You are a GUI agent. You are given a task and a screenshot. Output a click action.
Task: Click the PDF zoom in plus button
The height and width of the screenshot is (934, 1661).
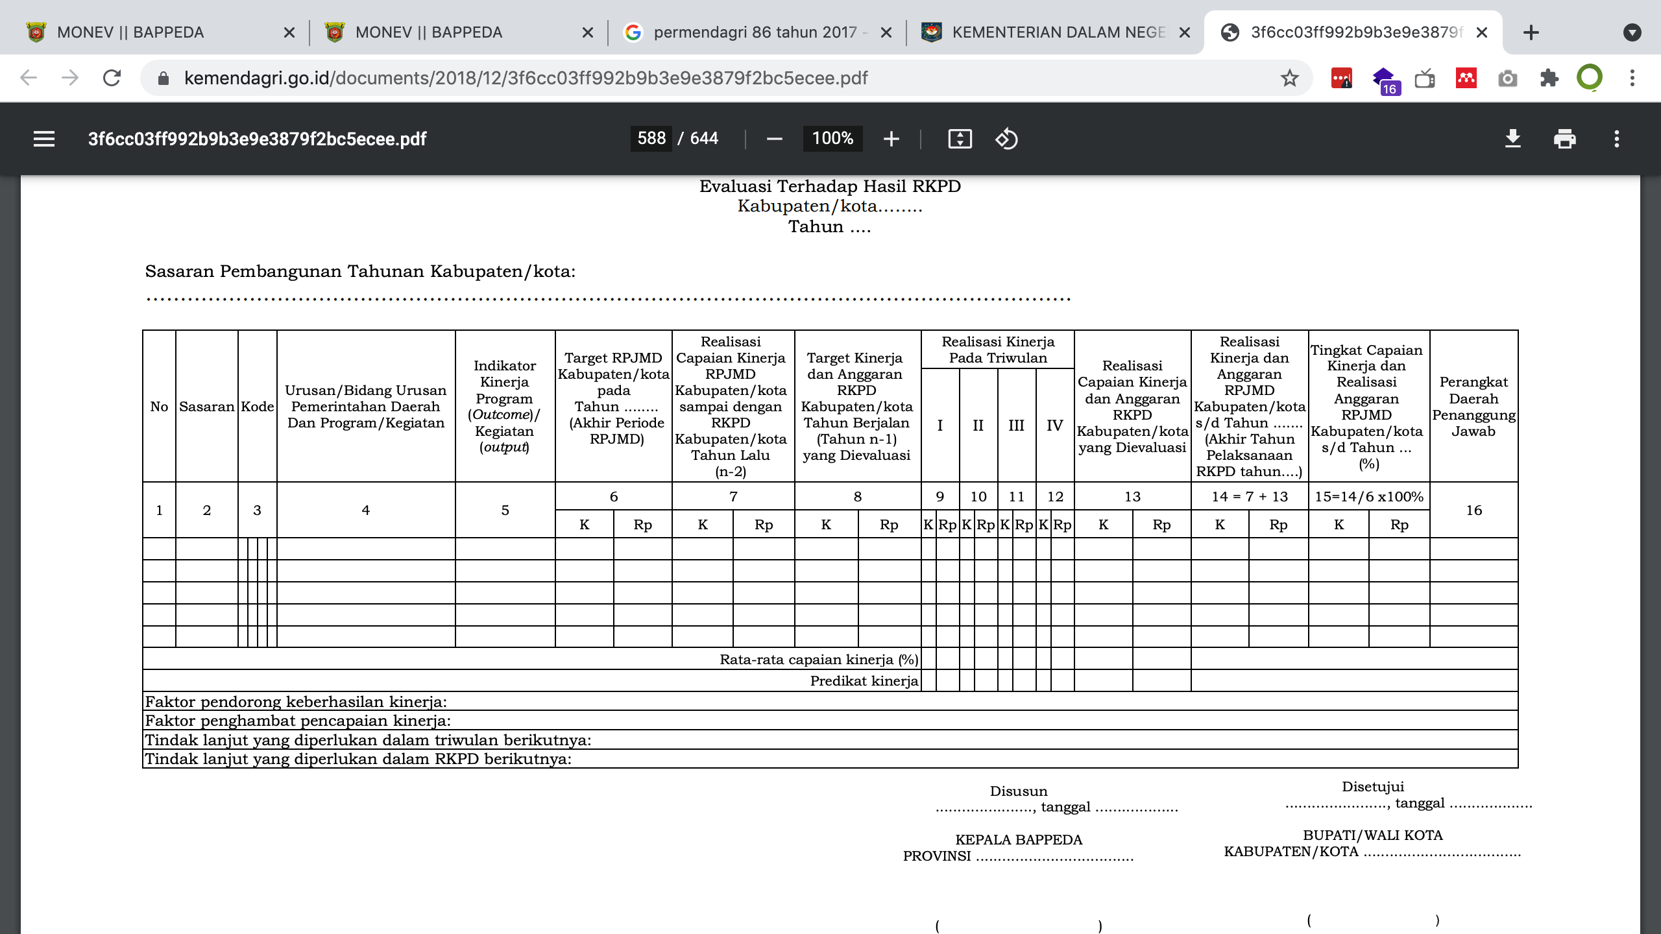point(891,139)
